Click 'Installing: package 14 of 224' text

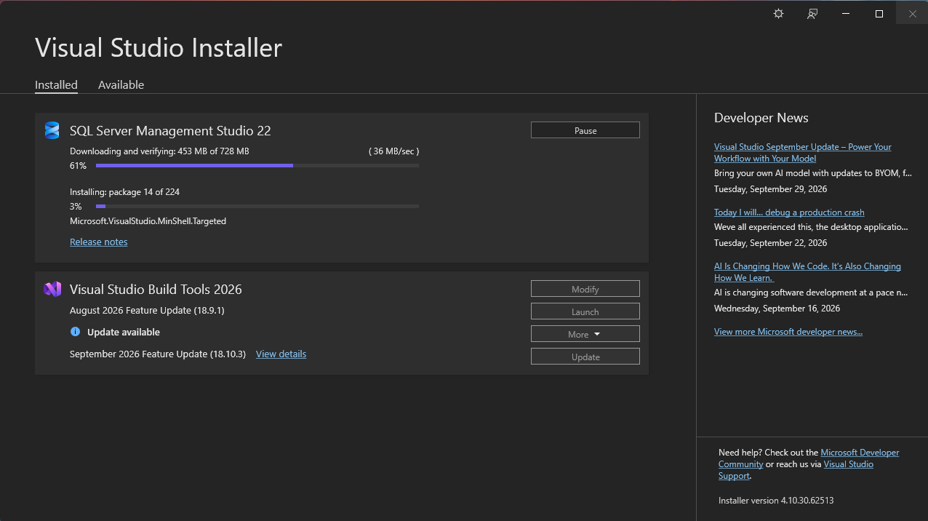[x=124, y=192]
